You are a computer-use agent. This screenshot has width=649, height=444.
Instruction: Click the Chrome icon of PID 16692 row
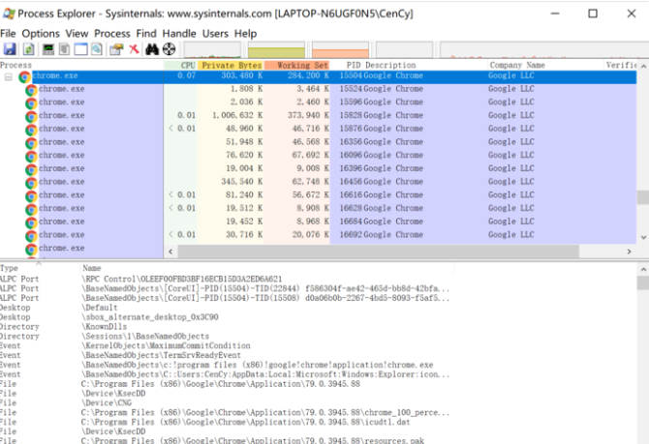[31, 235]
